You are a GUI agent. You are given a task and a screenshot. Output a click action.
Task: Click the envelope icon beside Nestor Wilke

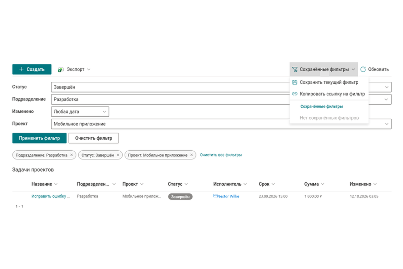tap(215, 196)
